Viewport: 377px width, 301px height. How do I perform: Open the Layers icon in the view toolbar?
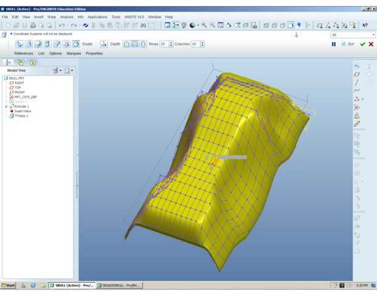[x=246, y=25]
